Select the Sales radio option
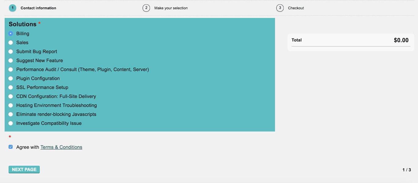The height and width of the screenshot is (183, 418). click(11, 42)
